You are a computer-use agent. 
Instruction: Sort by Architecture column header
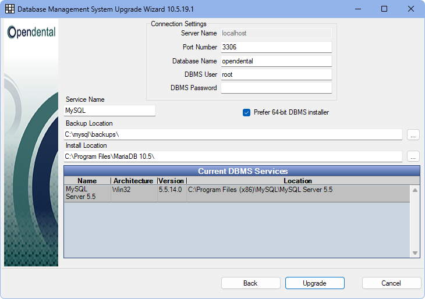coord(134,181)
